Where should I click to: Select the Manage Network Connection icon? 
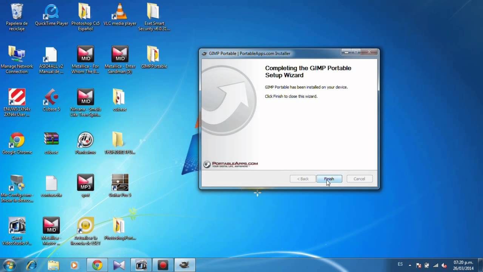pos(17,60)
